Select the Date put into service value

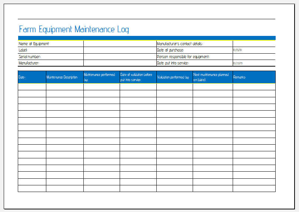pyautogui.click(x=237, y=63)
